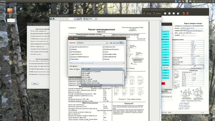The width and height of the screenshot is (215, 121).
Task: Open the sound volume indicator
Action: [194, 1]
